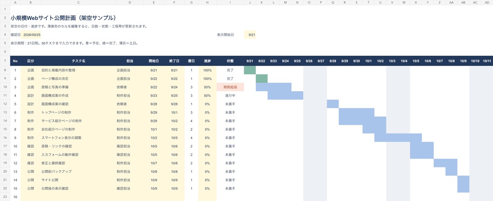Select task cell 画面構成案の作成
Viewport: 493px width, 201px height.
78,96
